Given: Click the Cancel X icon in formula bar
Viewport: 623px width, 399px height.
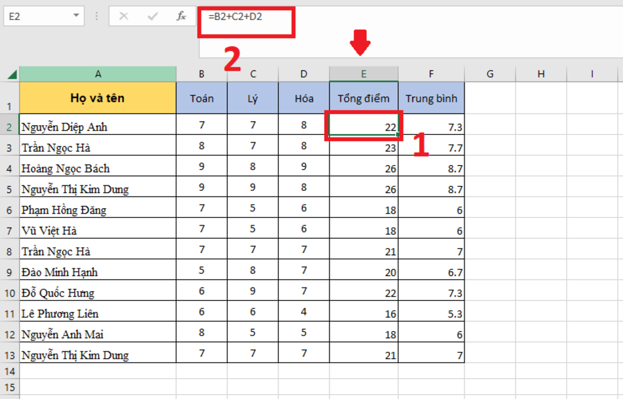Looking at the screenshot, I should point(124,16).
